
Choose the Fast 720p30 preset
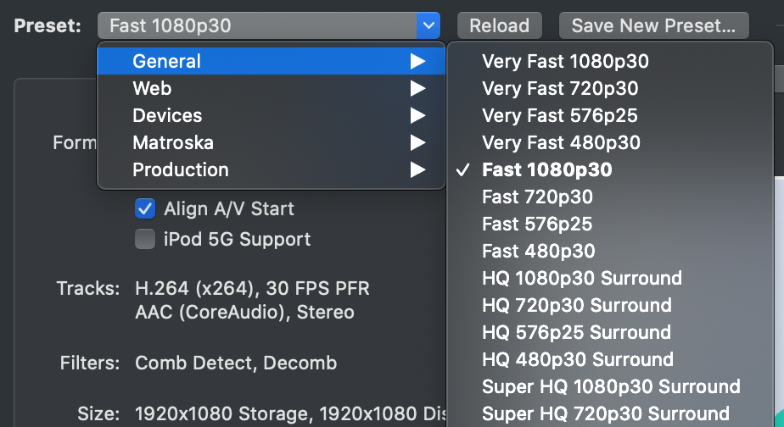[610, 197]
